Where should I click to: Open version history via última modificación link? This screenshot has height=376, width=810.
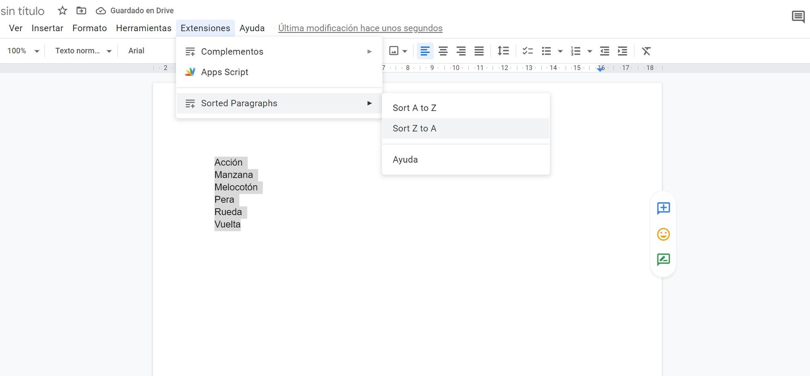click(360, 28)
